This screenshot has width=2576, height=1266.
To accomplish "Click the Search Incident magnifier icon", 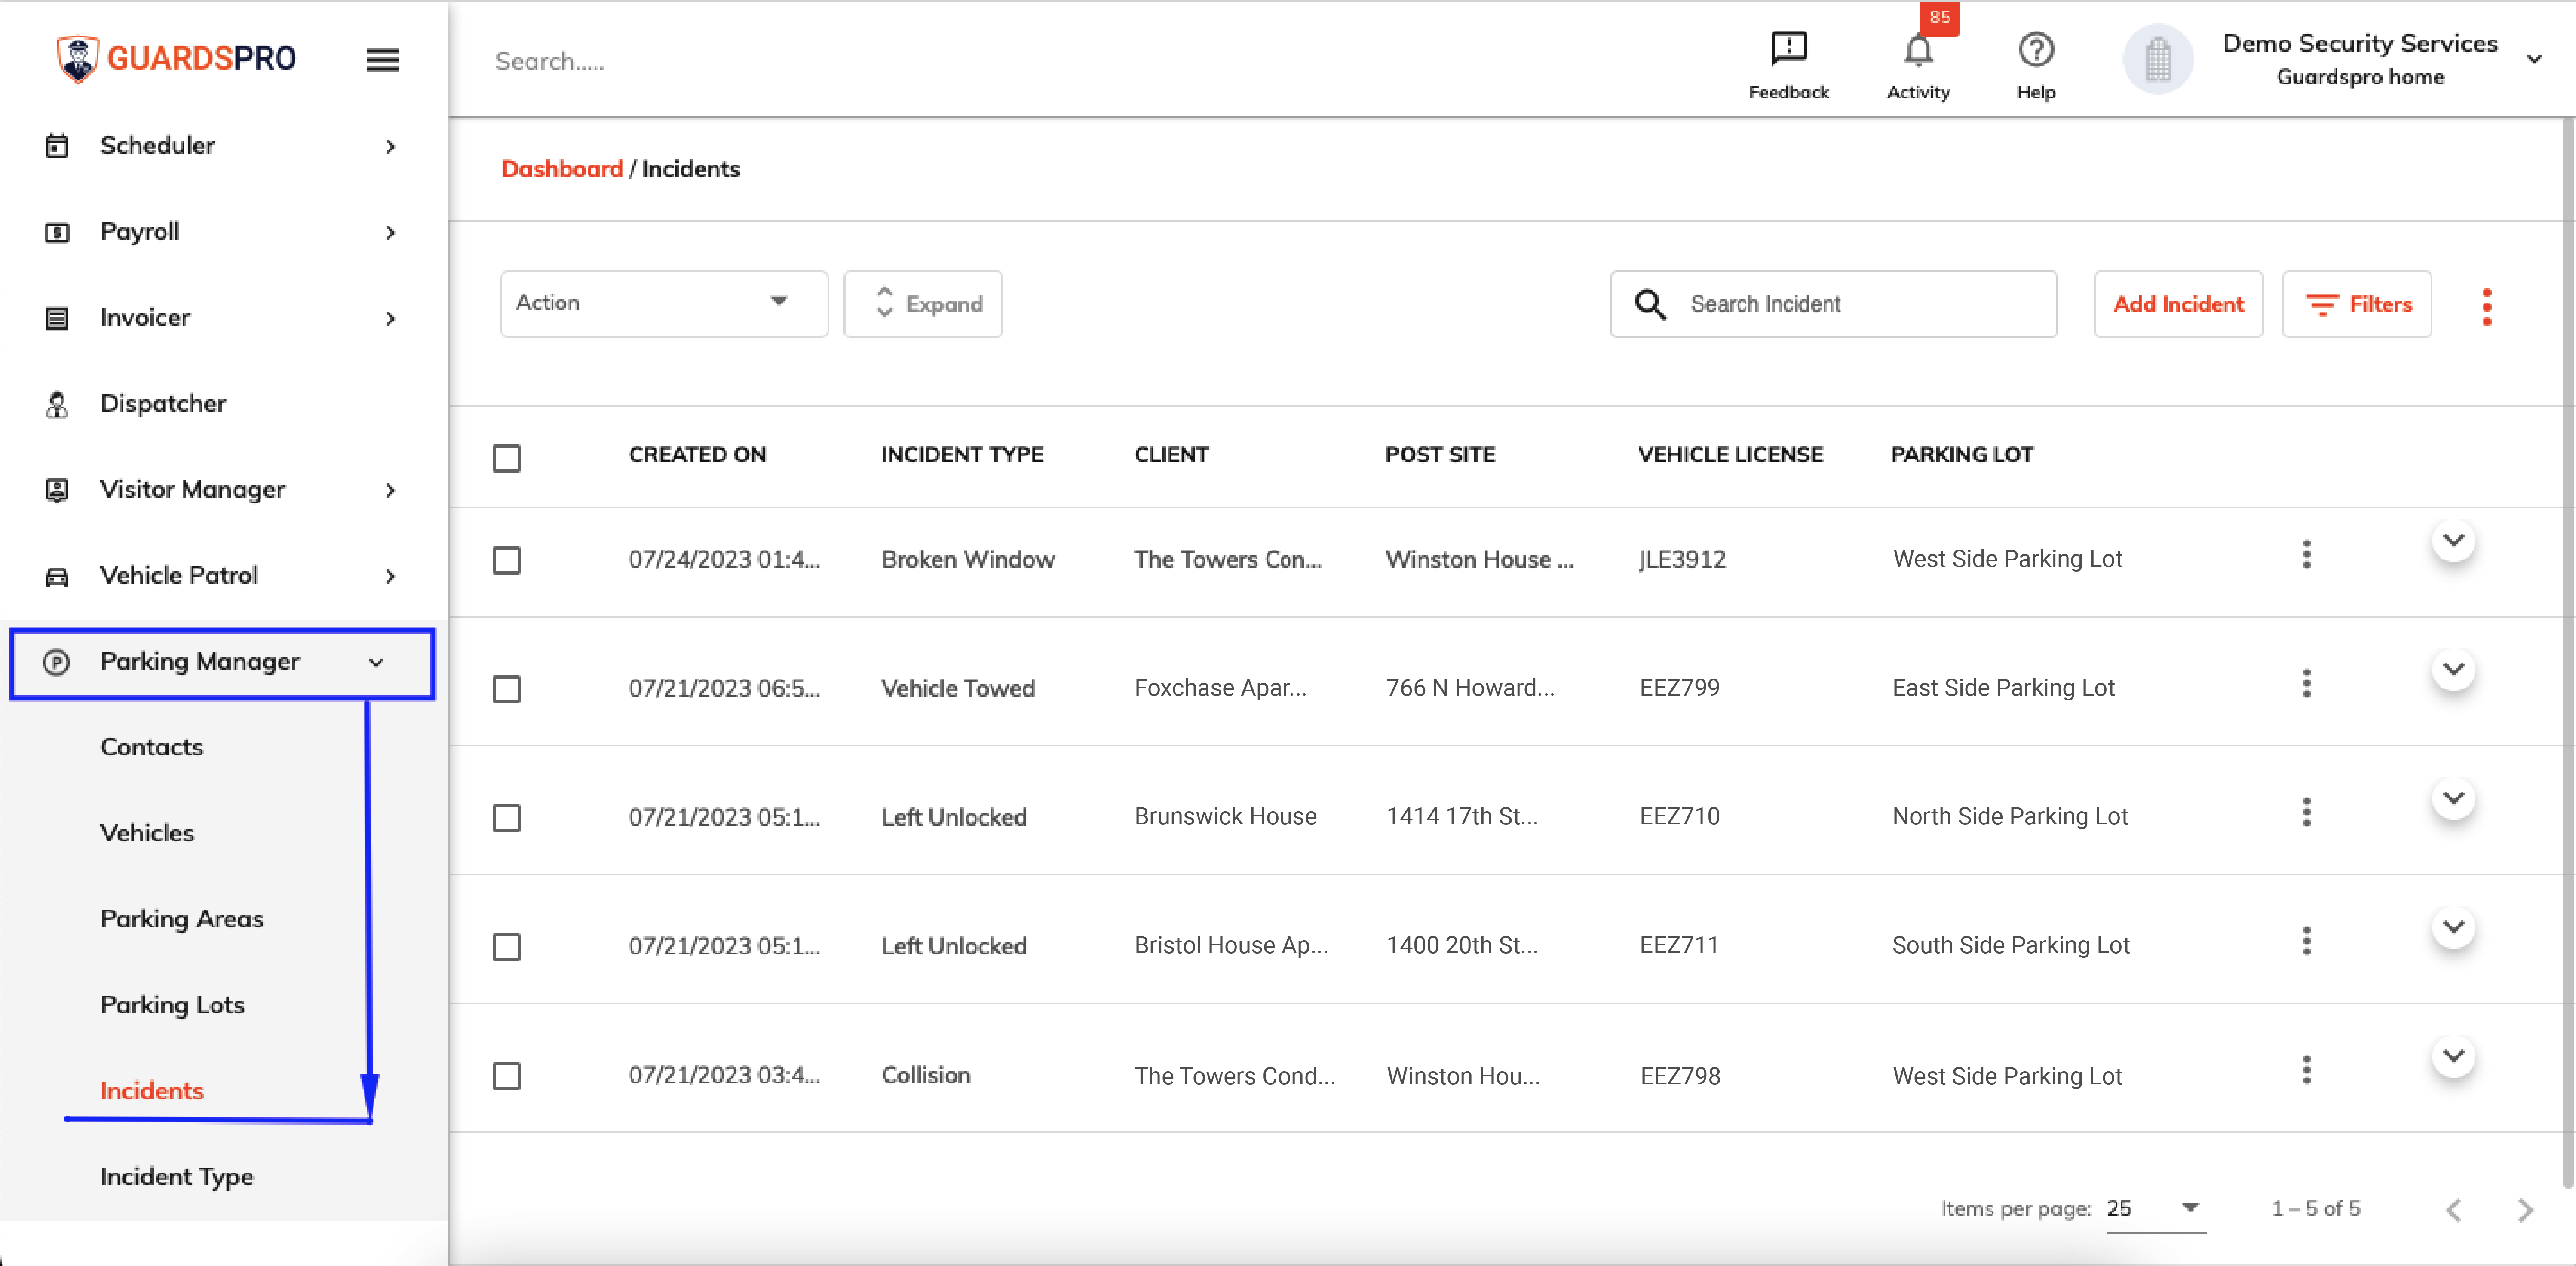I will tap(1650, 304).
